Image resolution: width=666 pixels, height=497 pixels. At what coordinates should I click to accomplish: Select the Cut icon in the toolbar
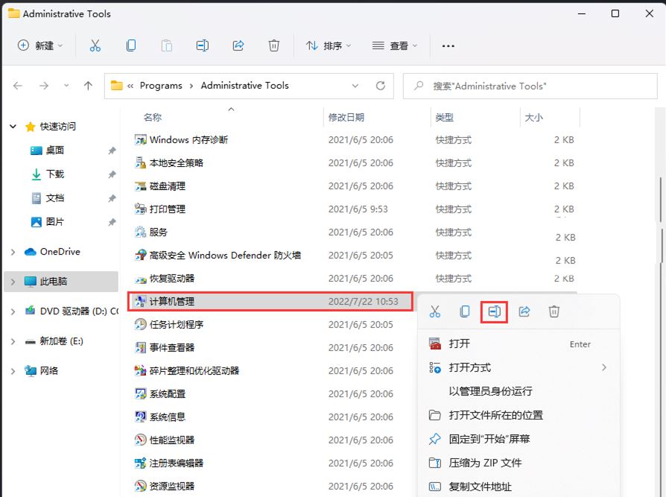click(95, 45)
